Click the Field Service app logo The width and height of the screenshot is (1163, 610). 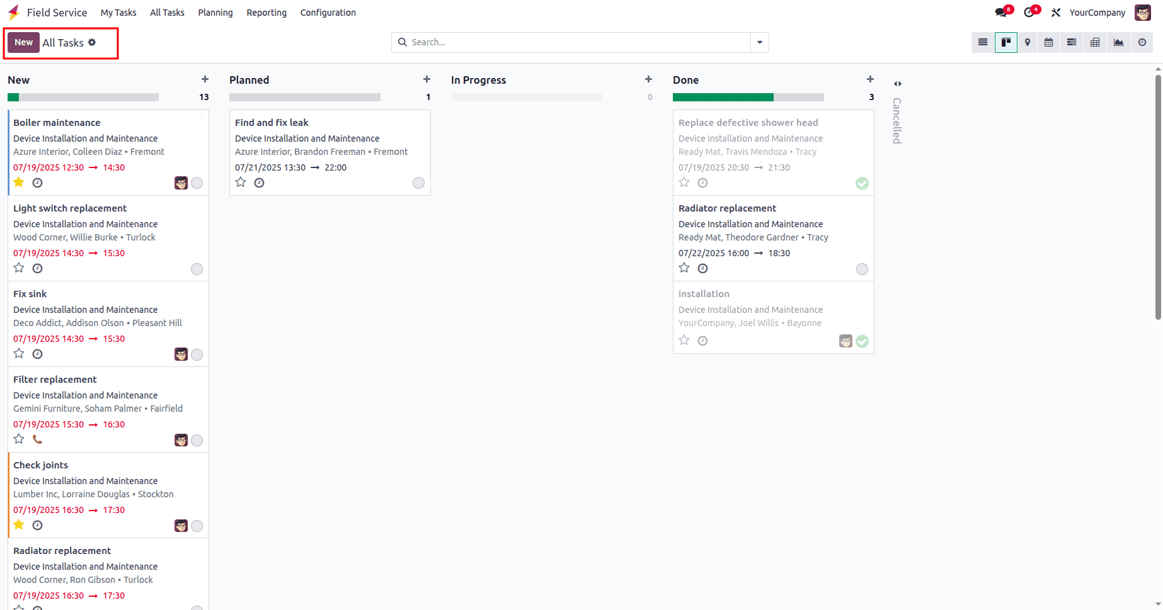pos(14,13)
